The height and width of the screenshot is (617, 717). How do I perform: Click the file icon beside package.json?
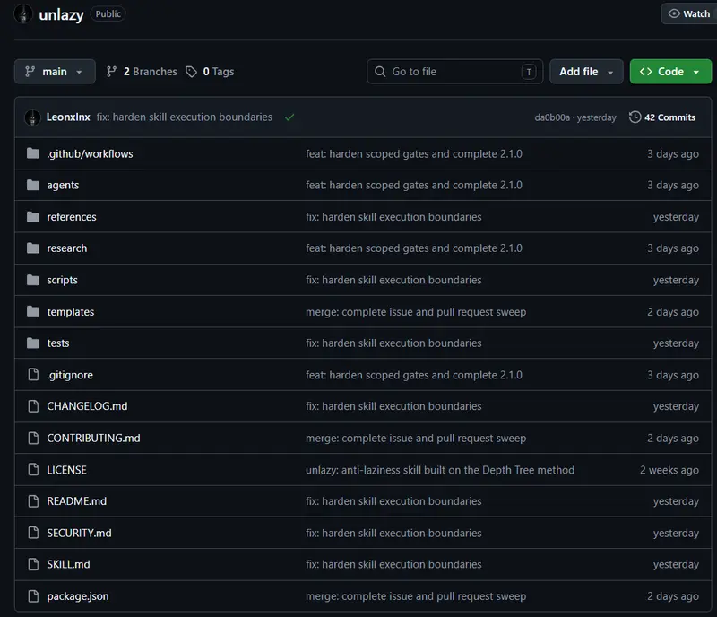[33, 596]
